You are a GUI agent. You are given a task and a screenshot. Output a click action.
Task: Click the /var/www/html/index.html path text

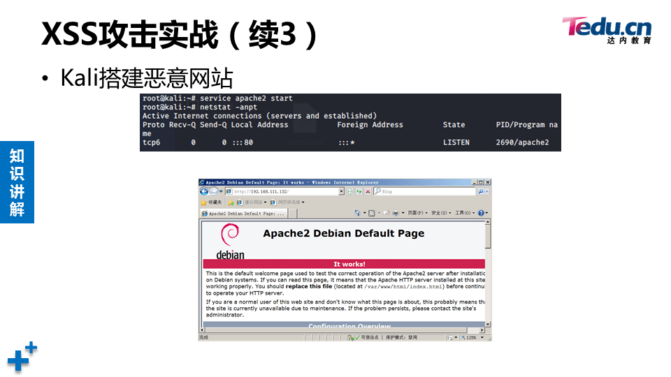tap(405, 286)
